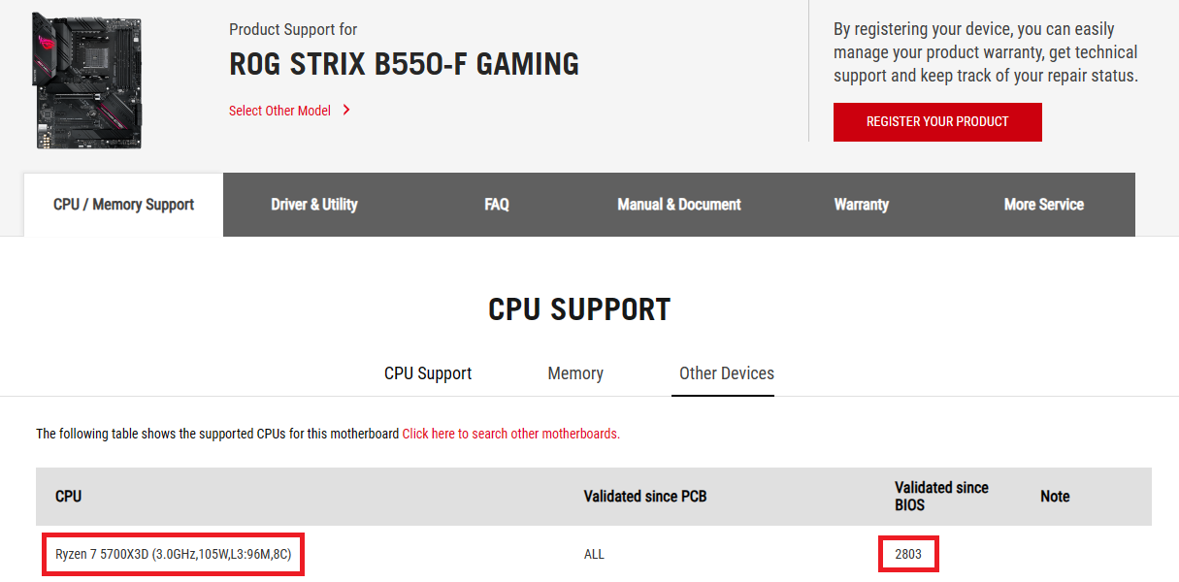Open the More Service tab
The image size is (1179, 582).
pyautogui.click(x=1044, y=205)
